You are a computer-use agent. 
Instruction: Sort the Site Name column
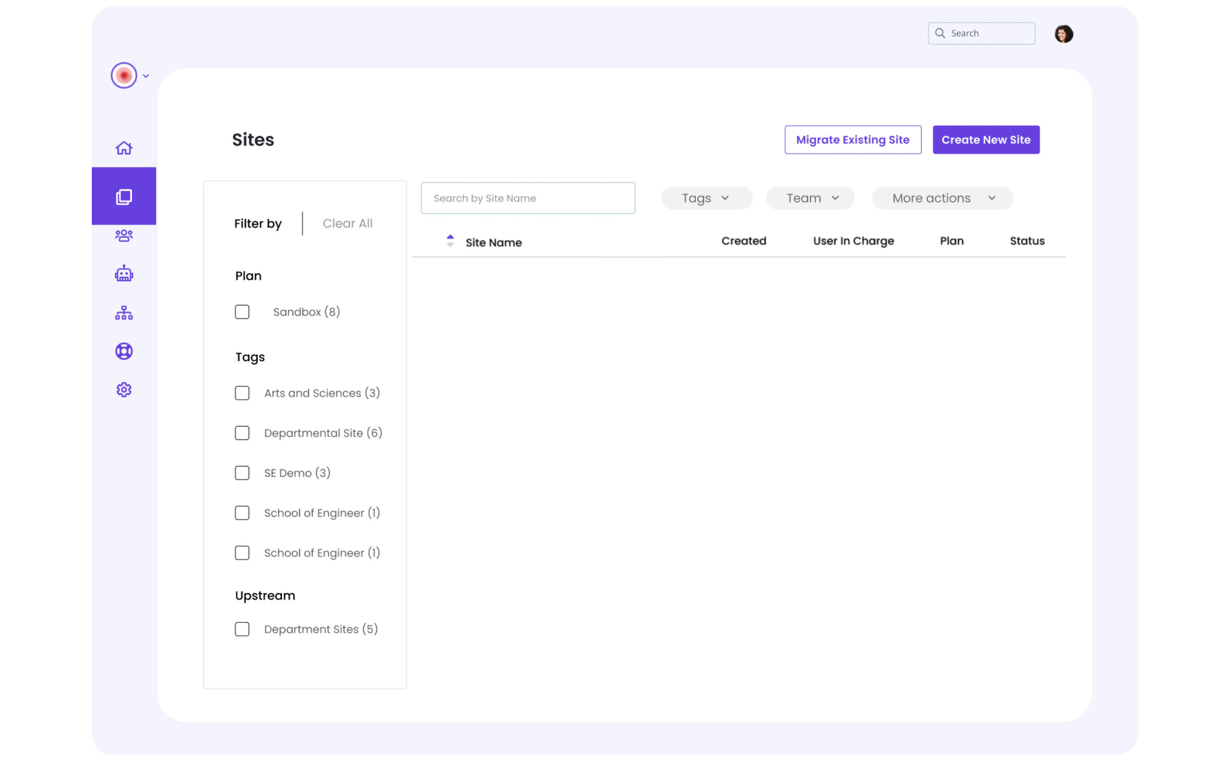coord(450,241)
